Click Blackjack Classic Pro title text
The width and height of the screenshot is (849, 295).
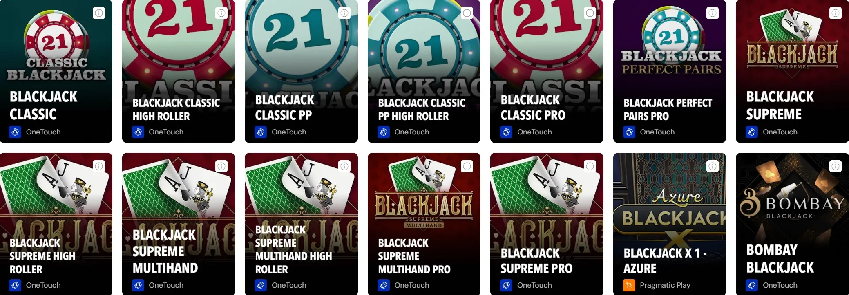pos(533,108)
